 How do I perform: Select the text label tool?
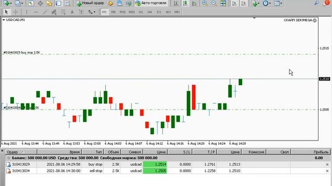click(81, 12)
